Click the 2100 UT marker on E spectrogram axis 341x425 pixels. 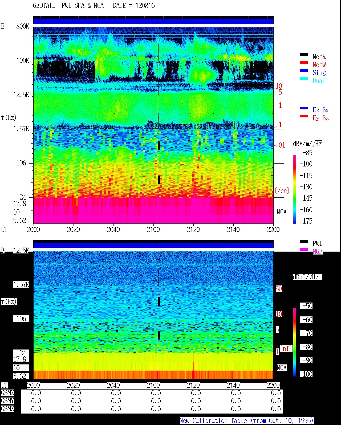pos(153,229)
